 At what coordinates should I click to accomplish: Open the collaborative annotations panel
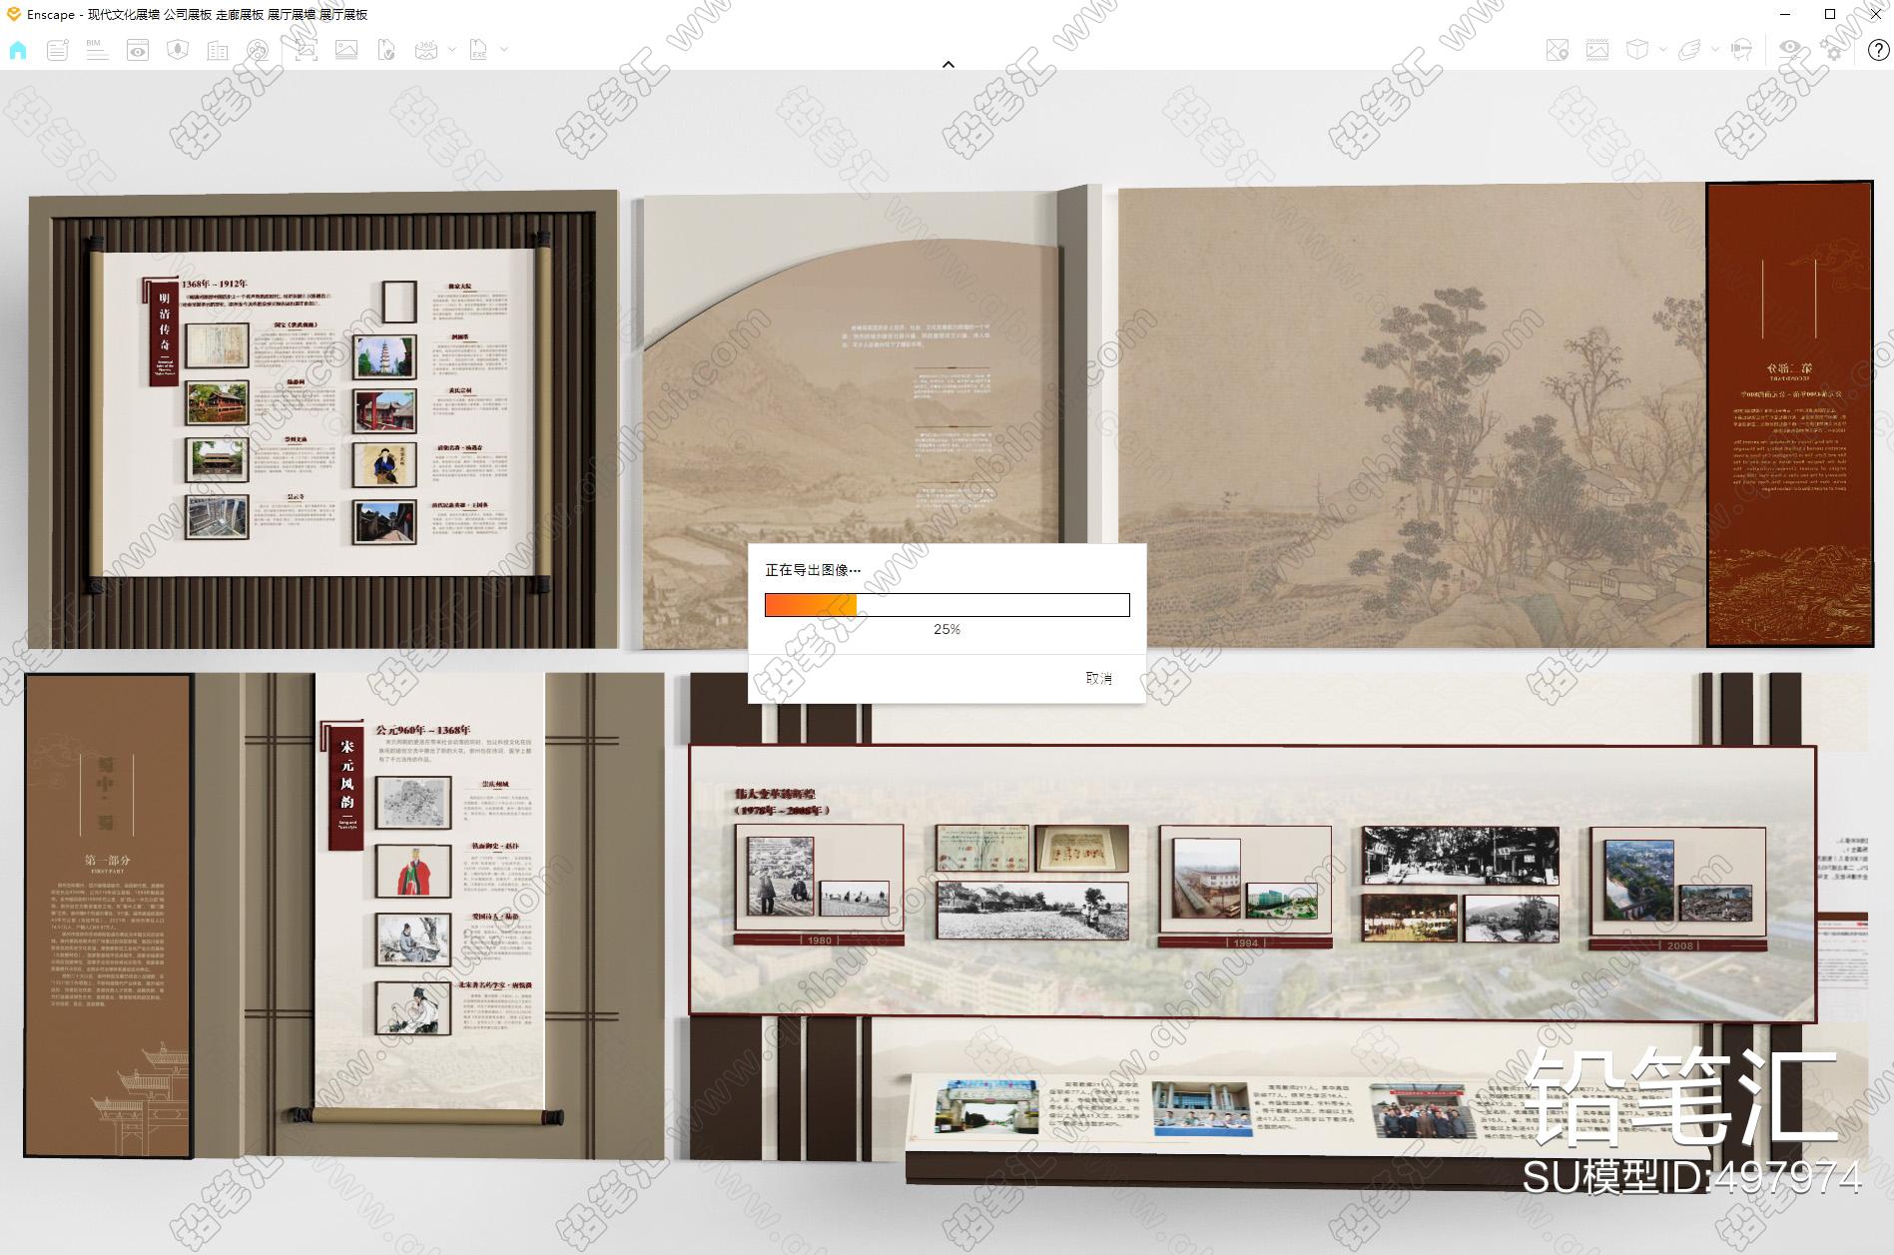(58, 50)
